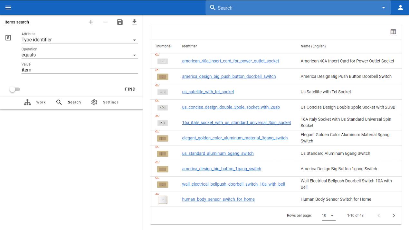Image resolution: width=409 pixels, height=230 pixels.
Task: Switch to the Work tab
Action: pos(35,102)
